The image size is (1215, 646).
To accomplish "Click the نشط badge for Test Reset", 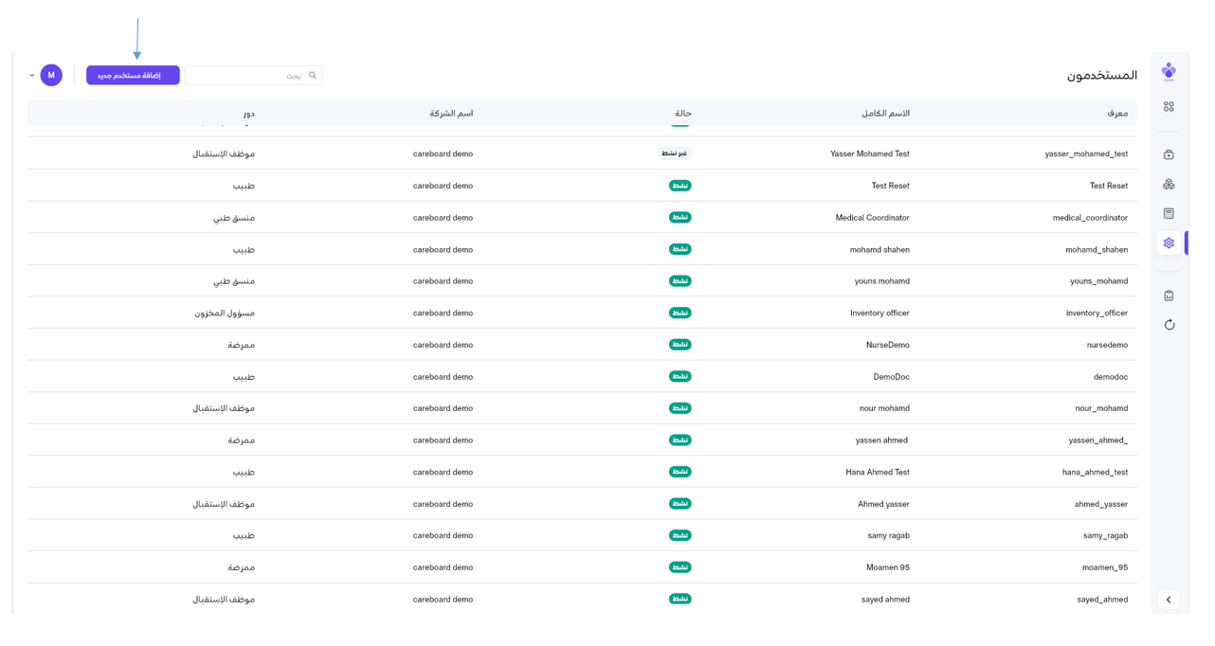I will click(680, 186).
